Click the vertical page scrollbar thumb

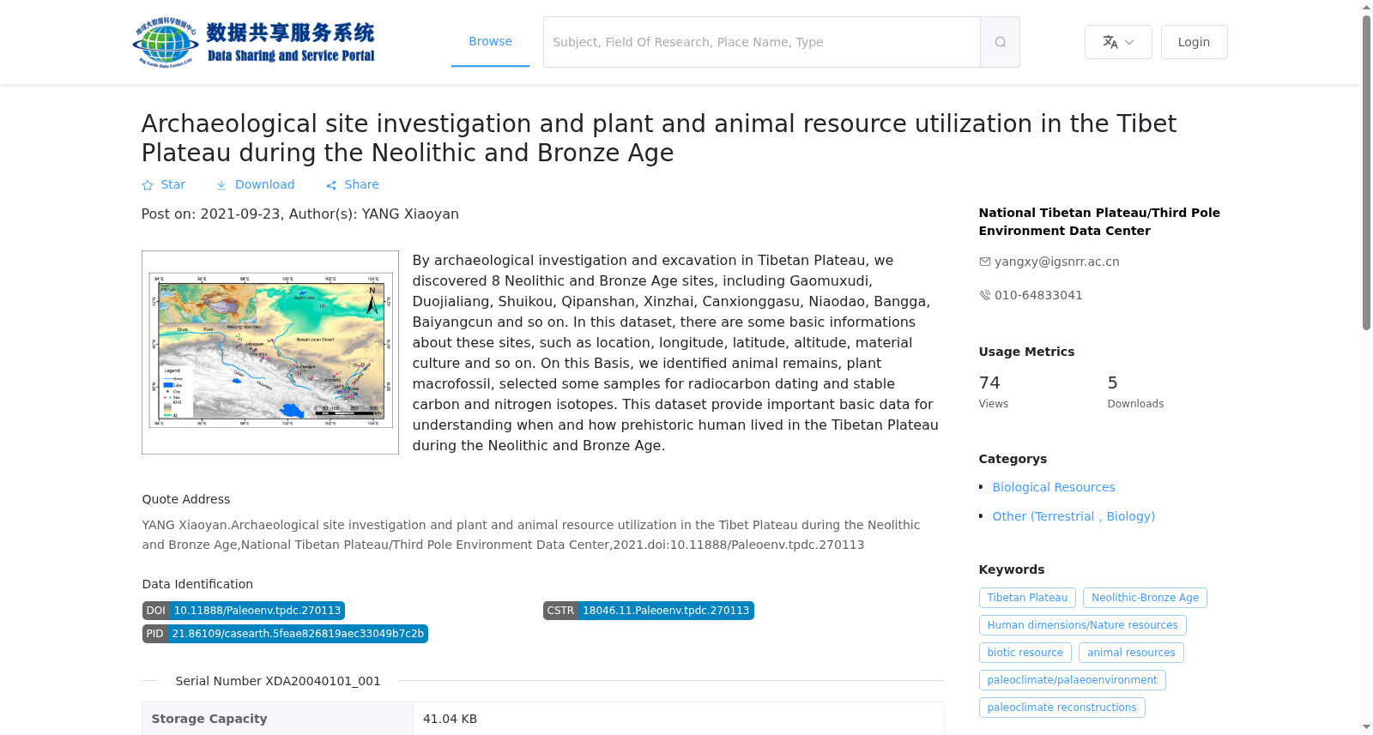click(x=1366, y=172)
